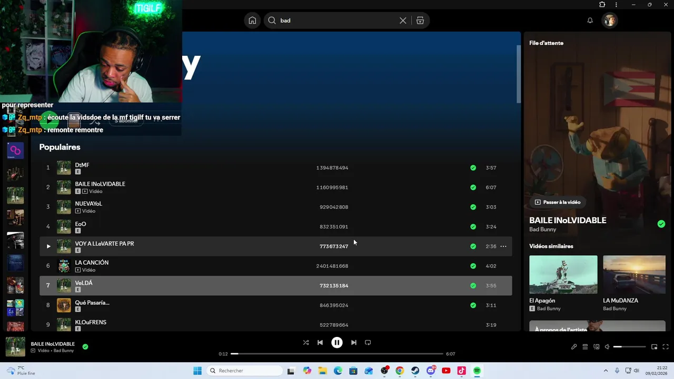The image size is (674, 379).
Task: Enter full screen mode icon
Action: point(666,347)
